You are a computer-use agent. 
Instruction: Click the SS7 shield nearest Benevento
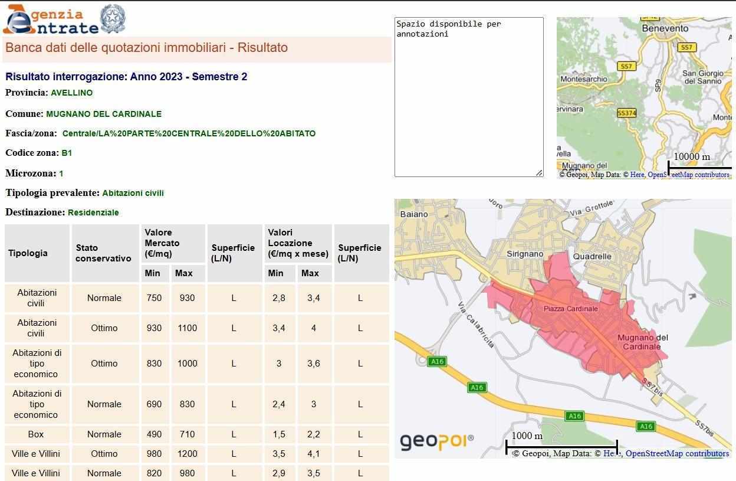coord(686,47)
